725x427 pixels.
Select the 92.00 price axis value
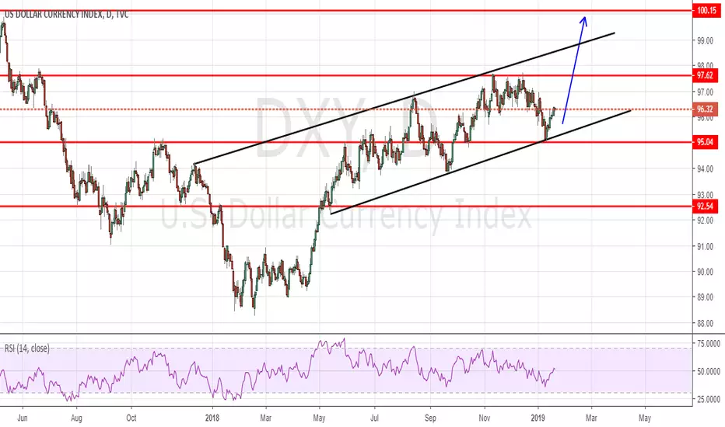pyautogui.click(x=705, y=220)
